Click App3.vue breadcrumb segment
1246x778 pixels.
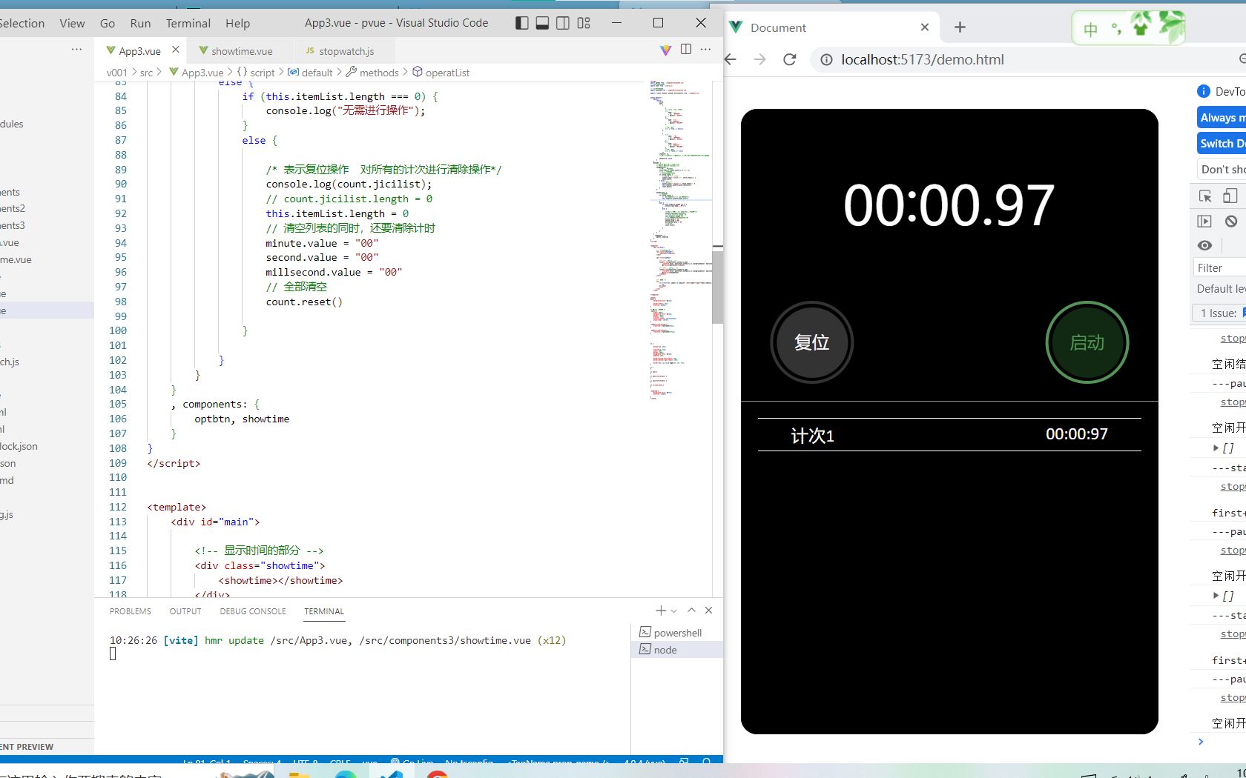[x=197, y=73]
